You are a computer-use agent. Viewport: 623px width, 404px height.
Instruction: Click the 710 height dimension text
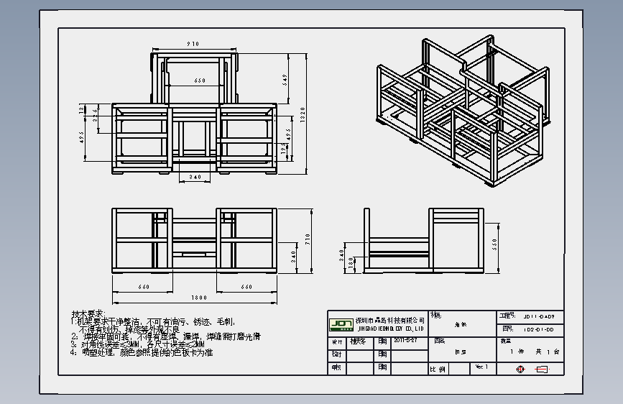[308, 239]
